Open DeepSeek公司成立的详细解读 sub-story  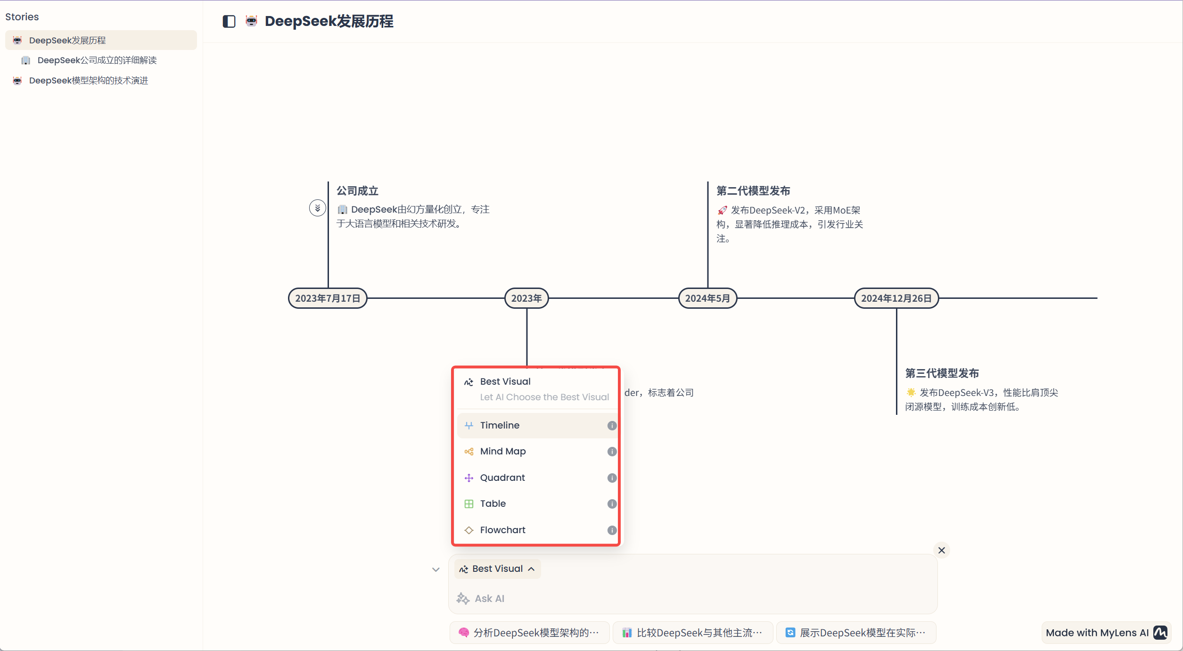point(97,60)
